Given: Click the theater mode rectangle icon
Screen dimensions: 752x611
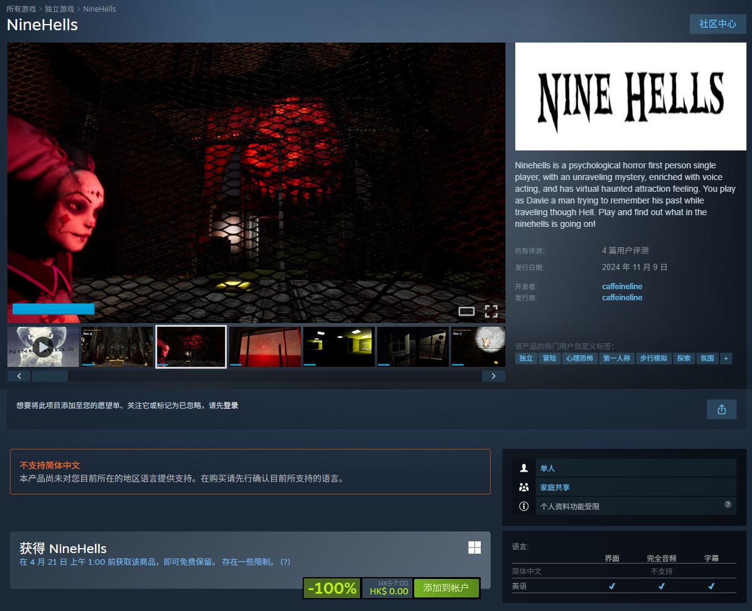Looking at the screenshot, I should point(467,311).
